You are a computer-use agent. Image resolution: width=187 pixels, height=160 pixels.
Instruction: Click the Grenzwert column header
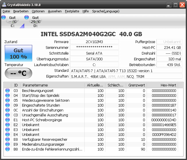coord(136,85)
